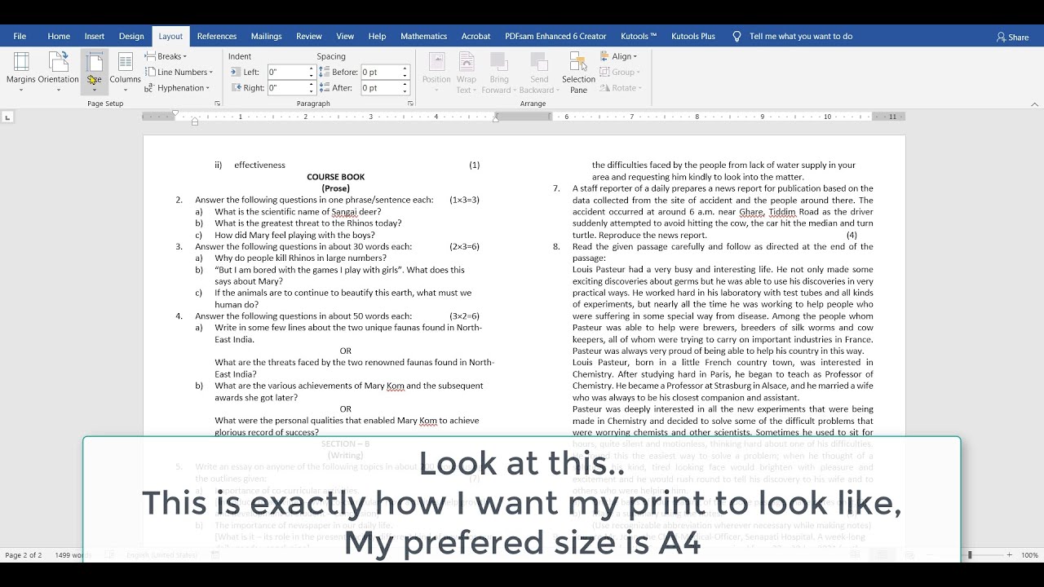Click the 100% zoom level
1044x587 pixels.
[1029, 555]
